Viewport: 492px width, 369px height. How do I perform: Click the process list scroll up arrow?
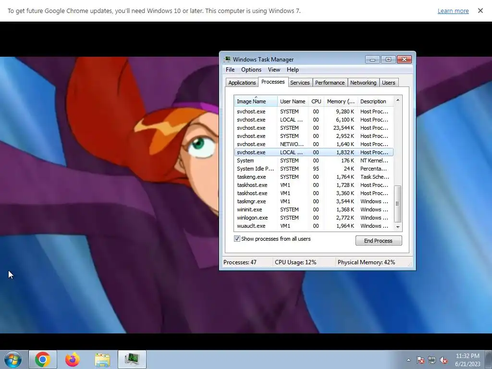[x=397, y=100]
